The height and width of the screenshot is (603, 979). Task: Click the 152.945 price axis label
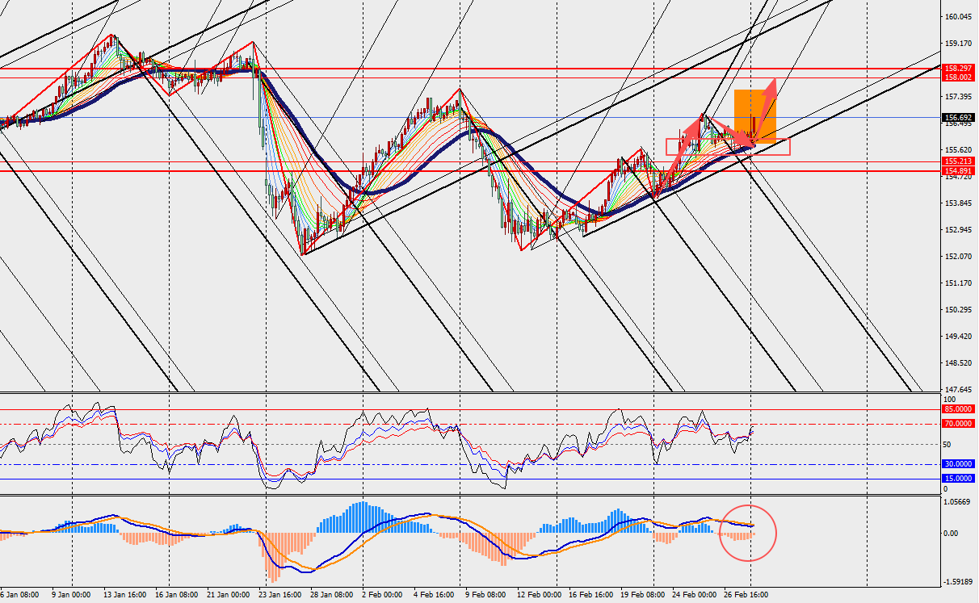tap(958, 229)
